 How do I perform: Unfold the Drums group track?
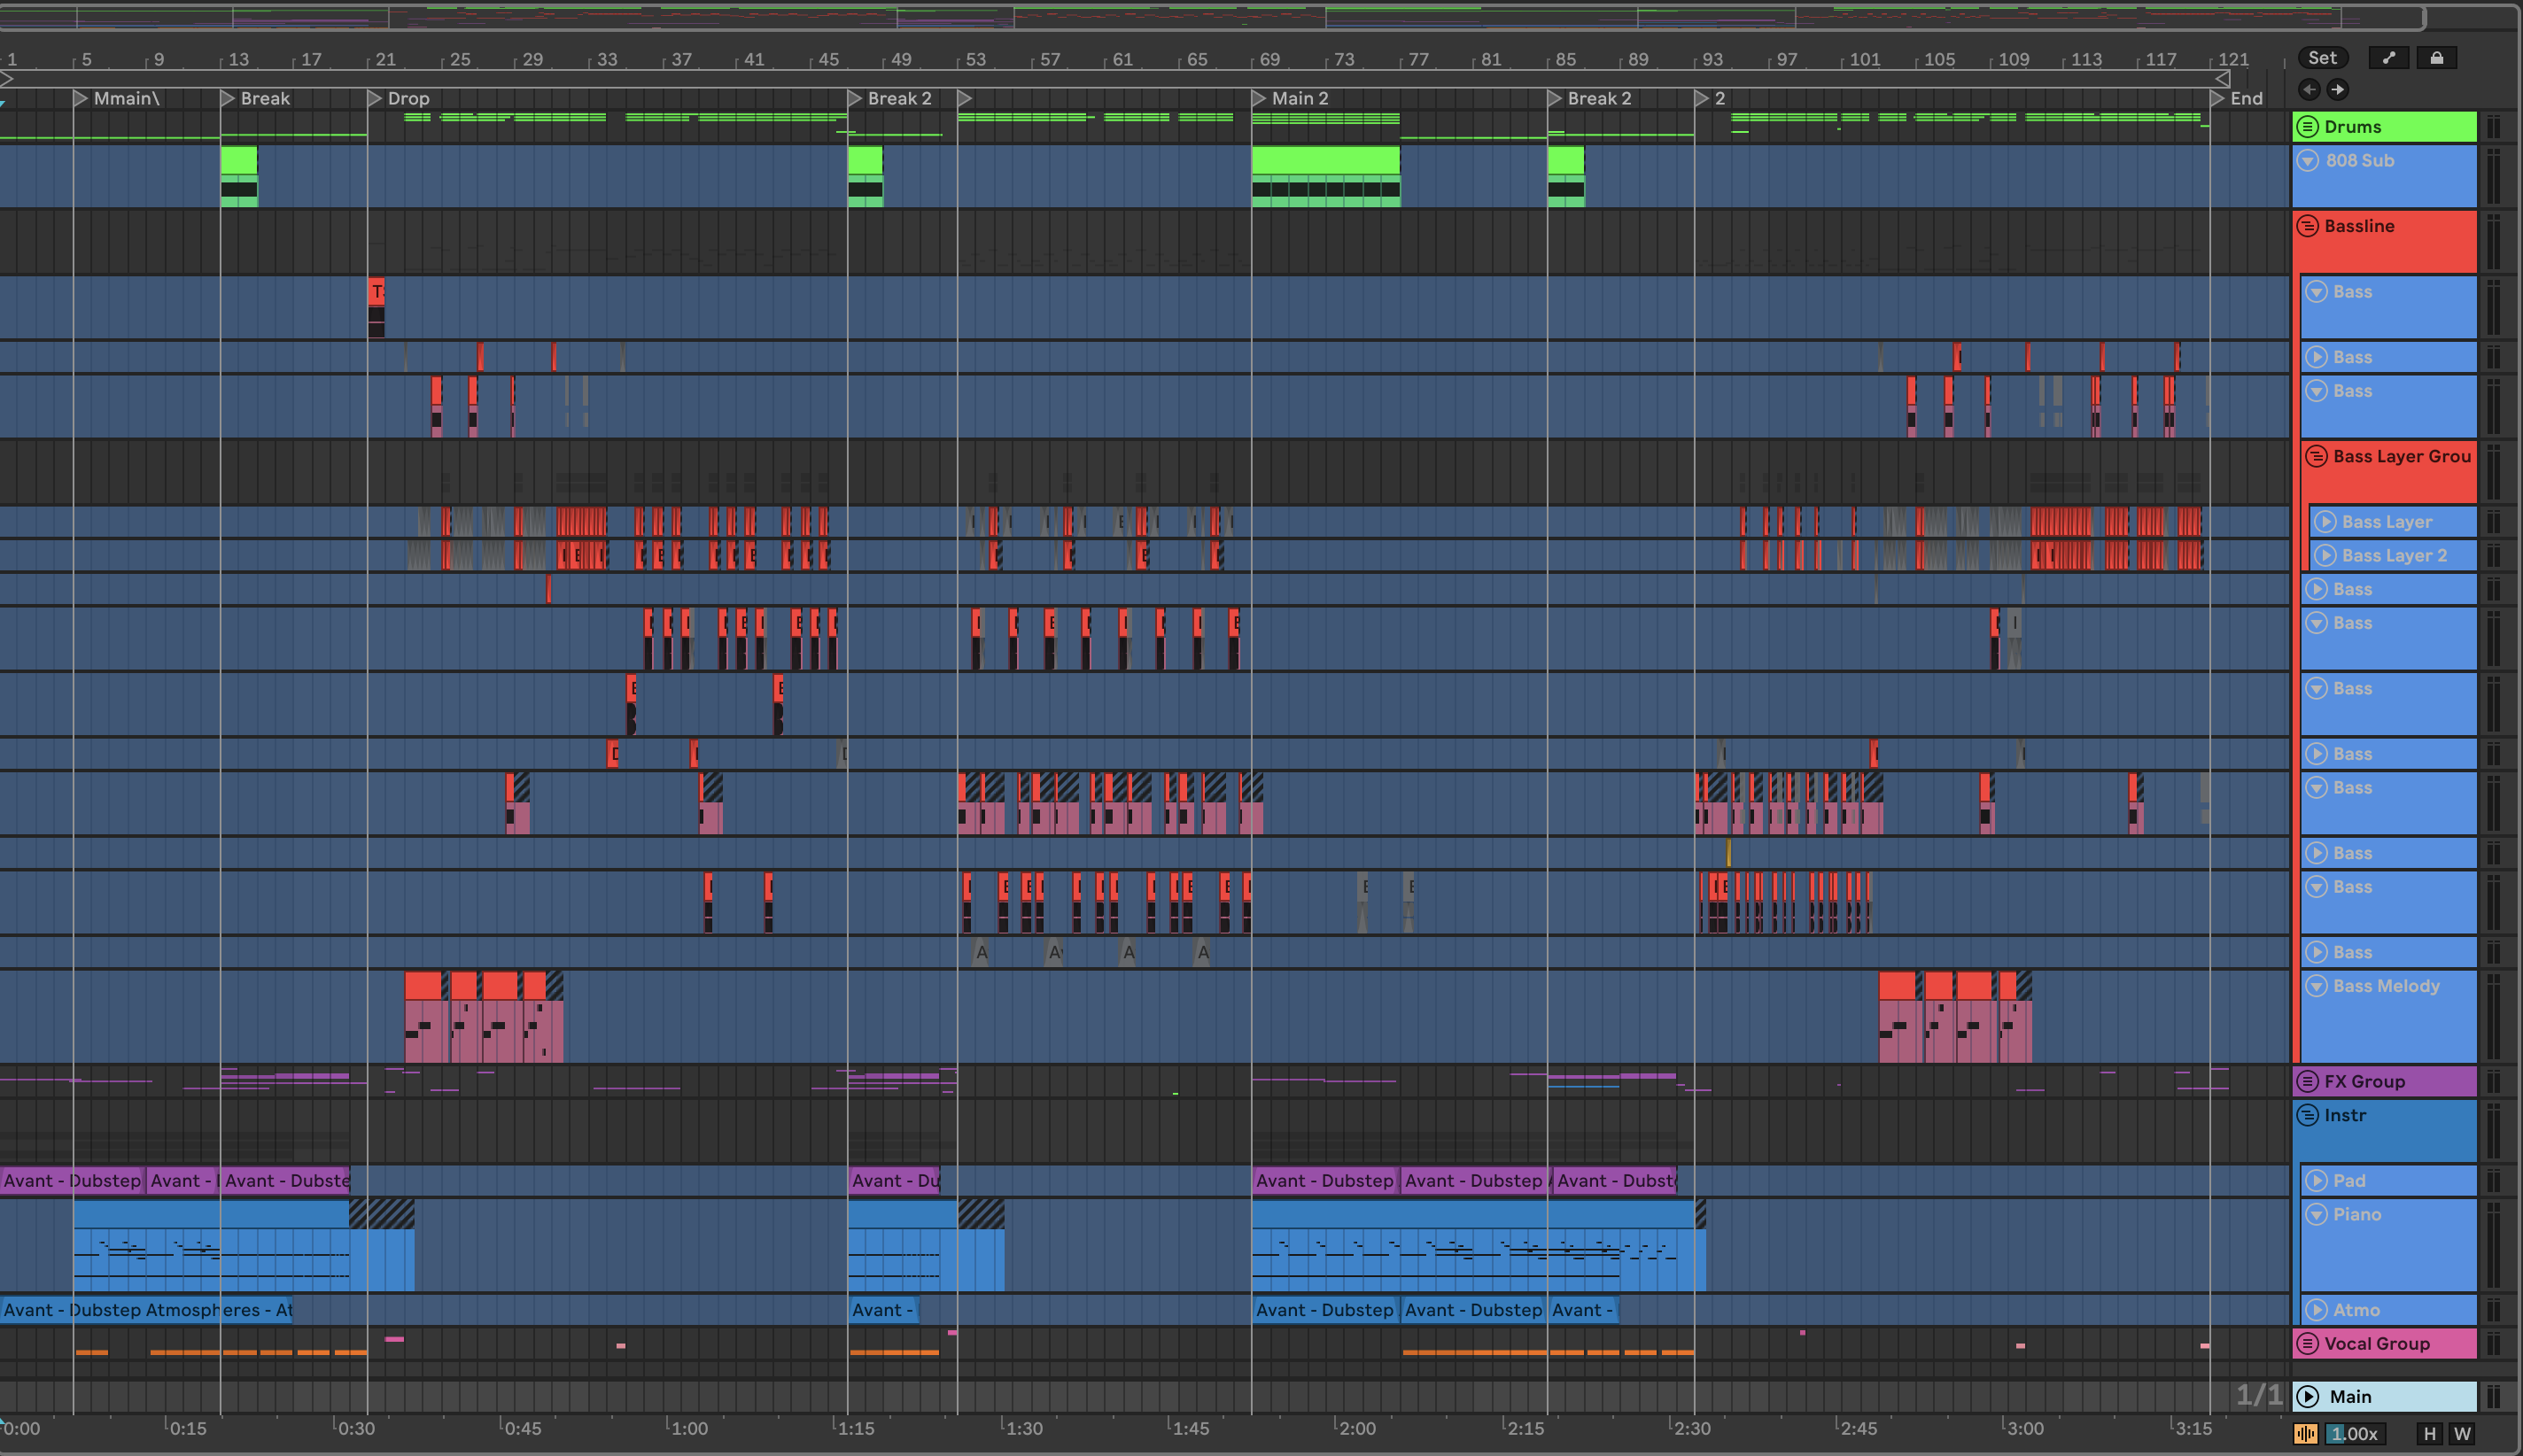point(2308,127)
